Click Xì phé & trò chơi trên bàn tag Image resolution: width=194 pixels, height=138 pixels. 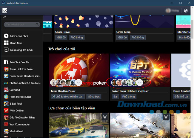click(x=68, y=97)
